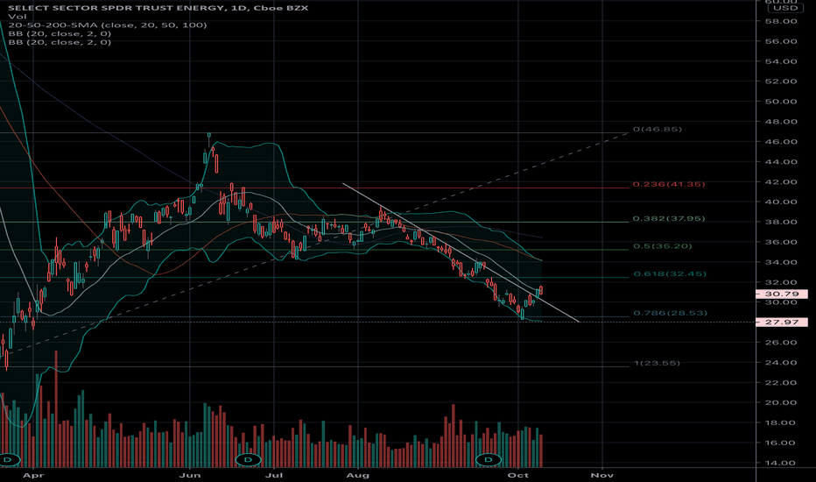The image size is (816, 482).
Task: Select the second BB (20, close, 2, 0) legend
Action: tap(60, 42)
